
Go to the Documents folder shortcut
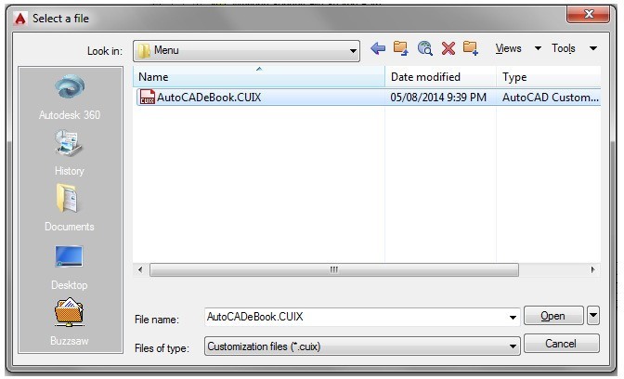tap(70, 208)
